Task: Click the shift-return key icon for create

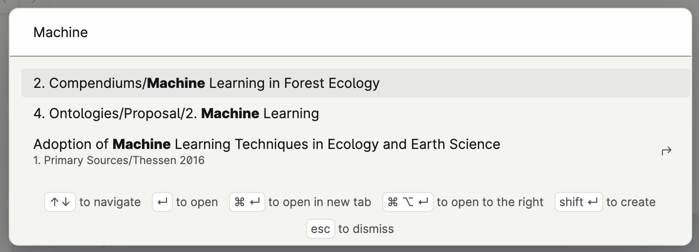Action: click(579, 202)
